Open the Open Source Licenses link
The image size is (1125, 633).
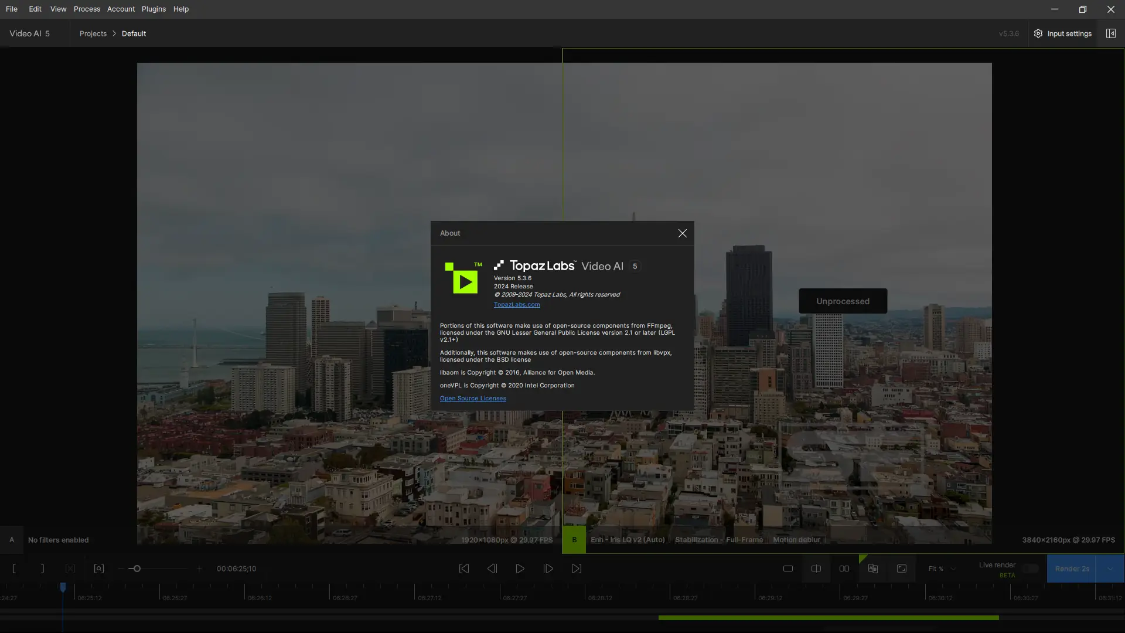472,399
